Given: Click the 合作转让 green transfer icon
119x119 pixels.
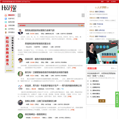Looking at the screenshot, I should tap(6, 29).
